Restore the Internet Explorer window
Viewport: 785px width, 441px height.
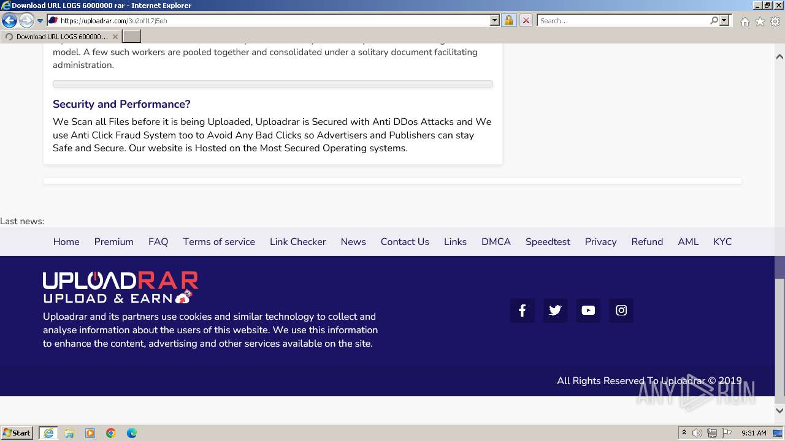[x=767, y=6]
